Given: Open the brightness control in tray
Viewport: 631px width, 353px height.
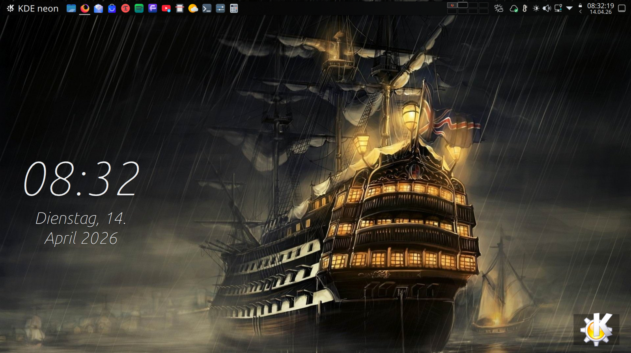Looking at the screenshot, I should [x=536, y=8].
